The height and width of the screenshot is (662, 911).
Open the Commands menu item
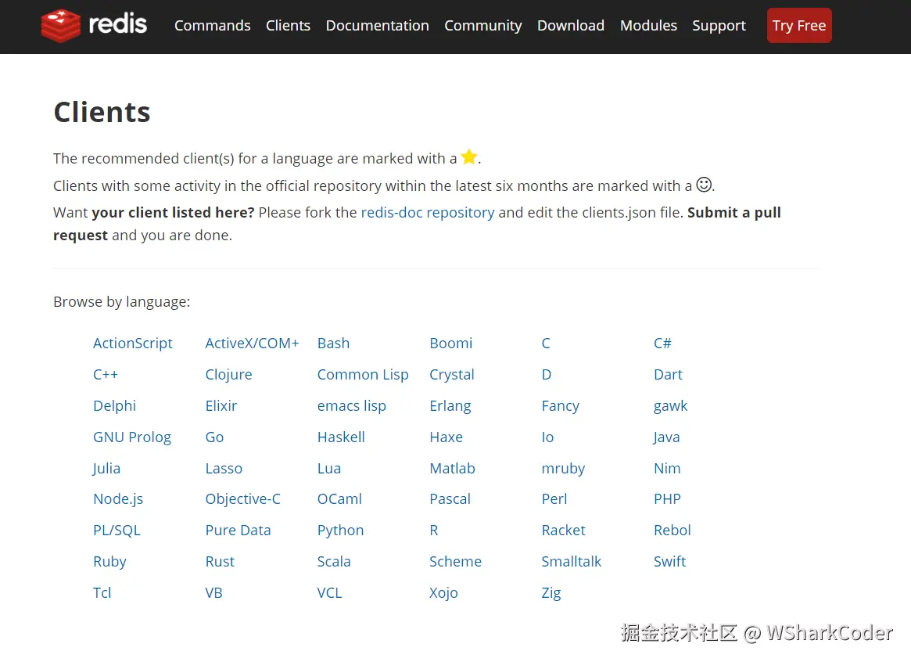coord(212,26)
